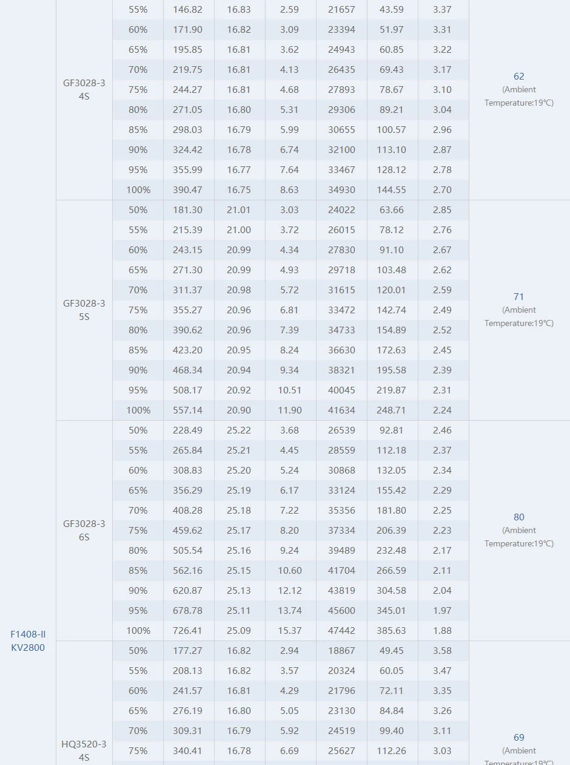Click the 248.71 power cell
The height and width of the screenshot is (765, 570).
[392, 410]
